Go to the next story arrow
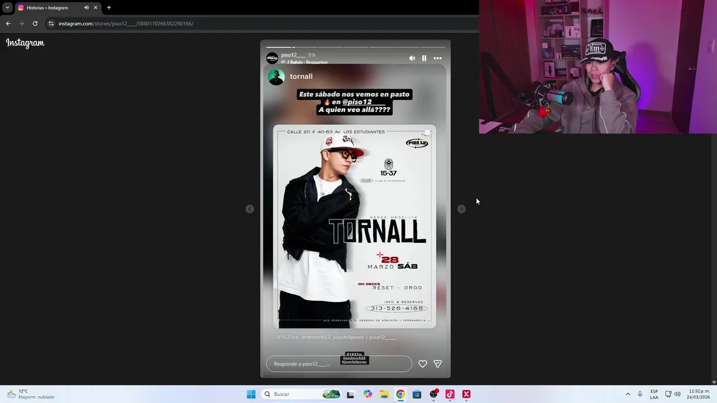 coord(462,209)
